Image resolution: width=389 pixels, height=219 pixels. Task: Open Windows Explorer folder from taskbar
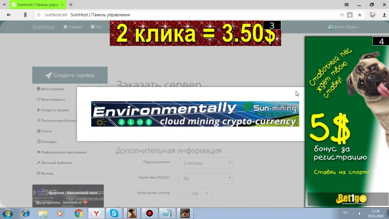[x=43, y=213]
